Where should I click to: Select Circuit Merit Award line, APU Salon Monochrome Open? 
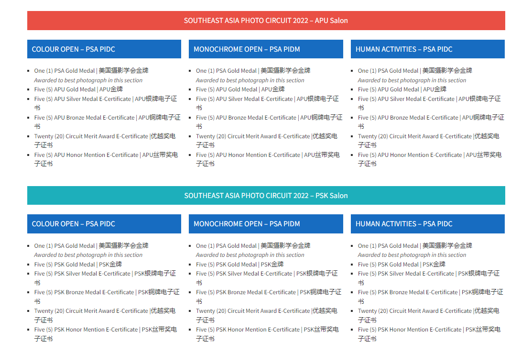267,141
